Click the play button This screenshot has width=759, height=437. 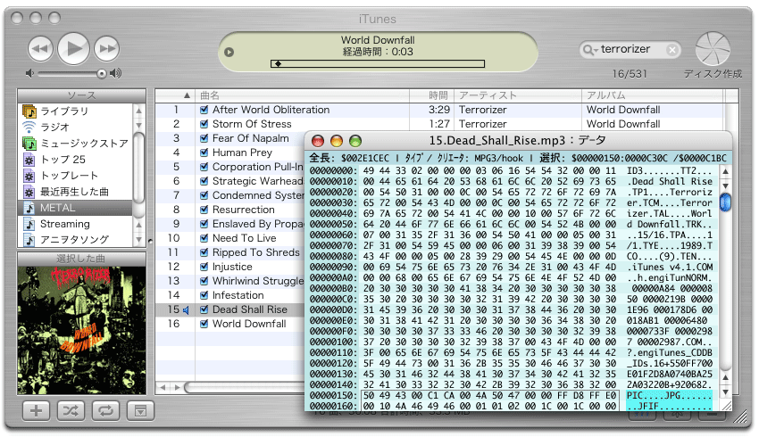click(73, 47)
